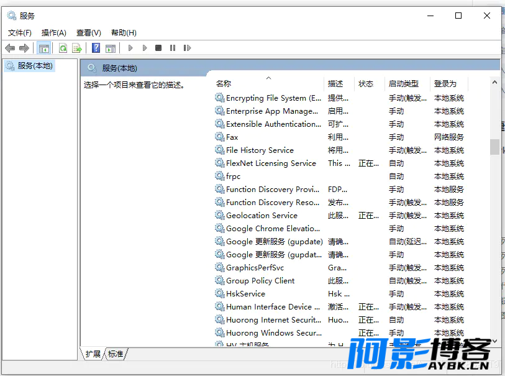Click the gear icon of frpc service
This screenshot has height=376, width=505.
[220, 176]
